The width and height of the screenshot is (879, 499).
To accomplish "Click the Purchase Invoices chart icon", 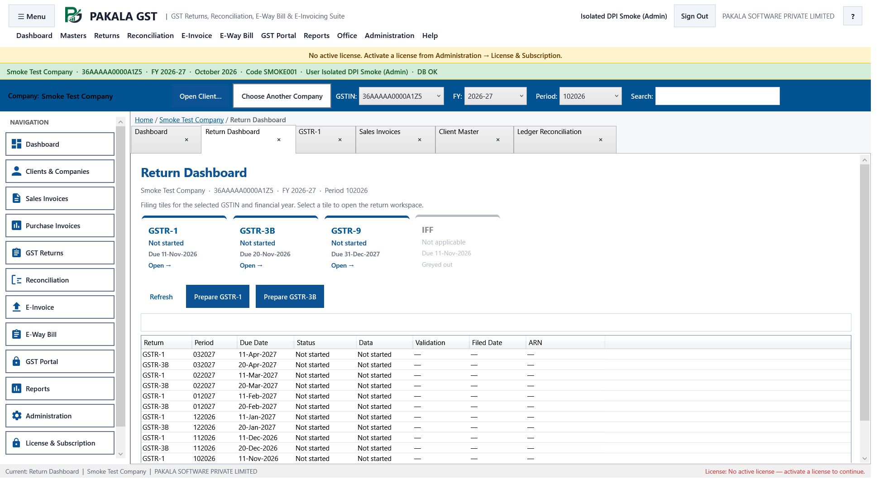I will pos(17,226).
